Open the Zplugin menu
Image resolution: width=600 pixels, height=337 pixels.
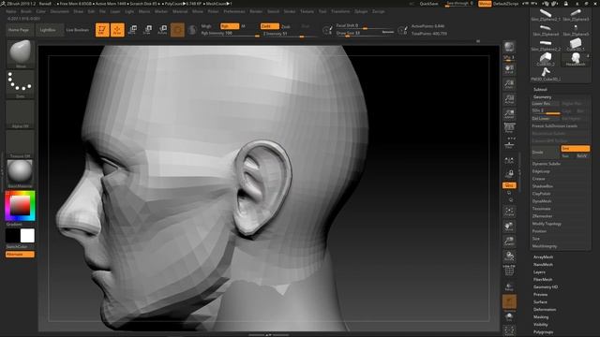[x=361, y=11]
